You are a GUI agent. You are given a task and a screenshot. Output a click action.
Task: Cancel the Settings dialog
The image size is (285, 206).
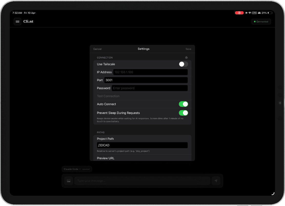coord(97,49)
